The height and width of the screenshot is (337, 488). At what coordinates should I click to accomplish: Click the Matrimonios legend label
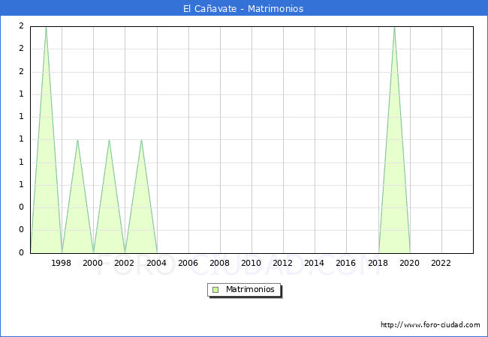[x=250, y=289]
